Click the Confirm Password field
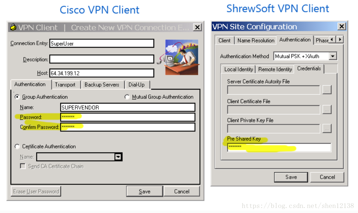 coord(128,127)
